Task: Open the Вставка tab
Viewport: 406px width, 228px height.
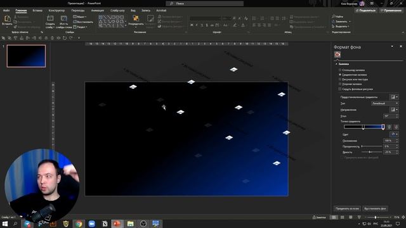Action: 37,11
